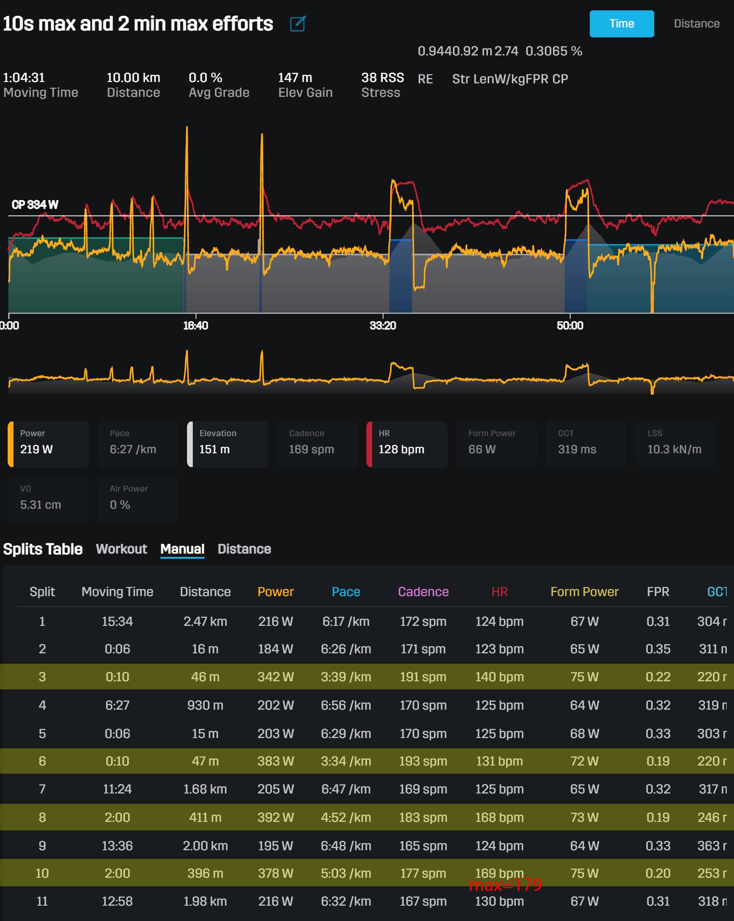Toggle the HR metric card
Image resolution: width=734 pixels, height=921 pixels.
coord(407,444)
